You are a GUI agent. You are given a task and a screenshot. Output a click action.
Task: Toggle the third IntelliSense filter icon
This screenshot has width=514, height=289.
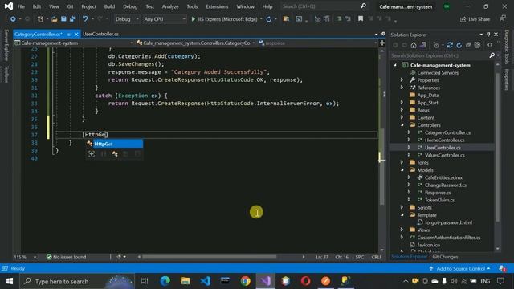point(115,154)
